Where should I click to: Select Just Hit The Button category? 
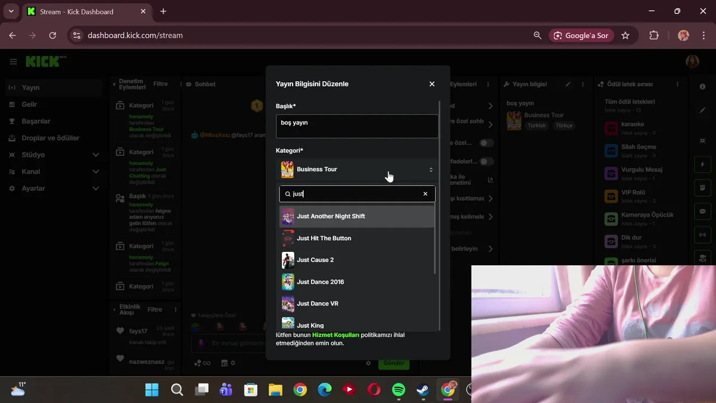coord(357,238)
